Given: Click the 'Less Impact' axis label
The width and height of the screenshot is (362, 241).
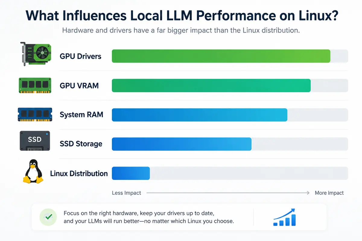Looking at the screenshot, I should click(126, 193).
